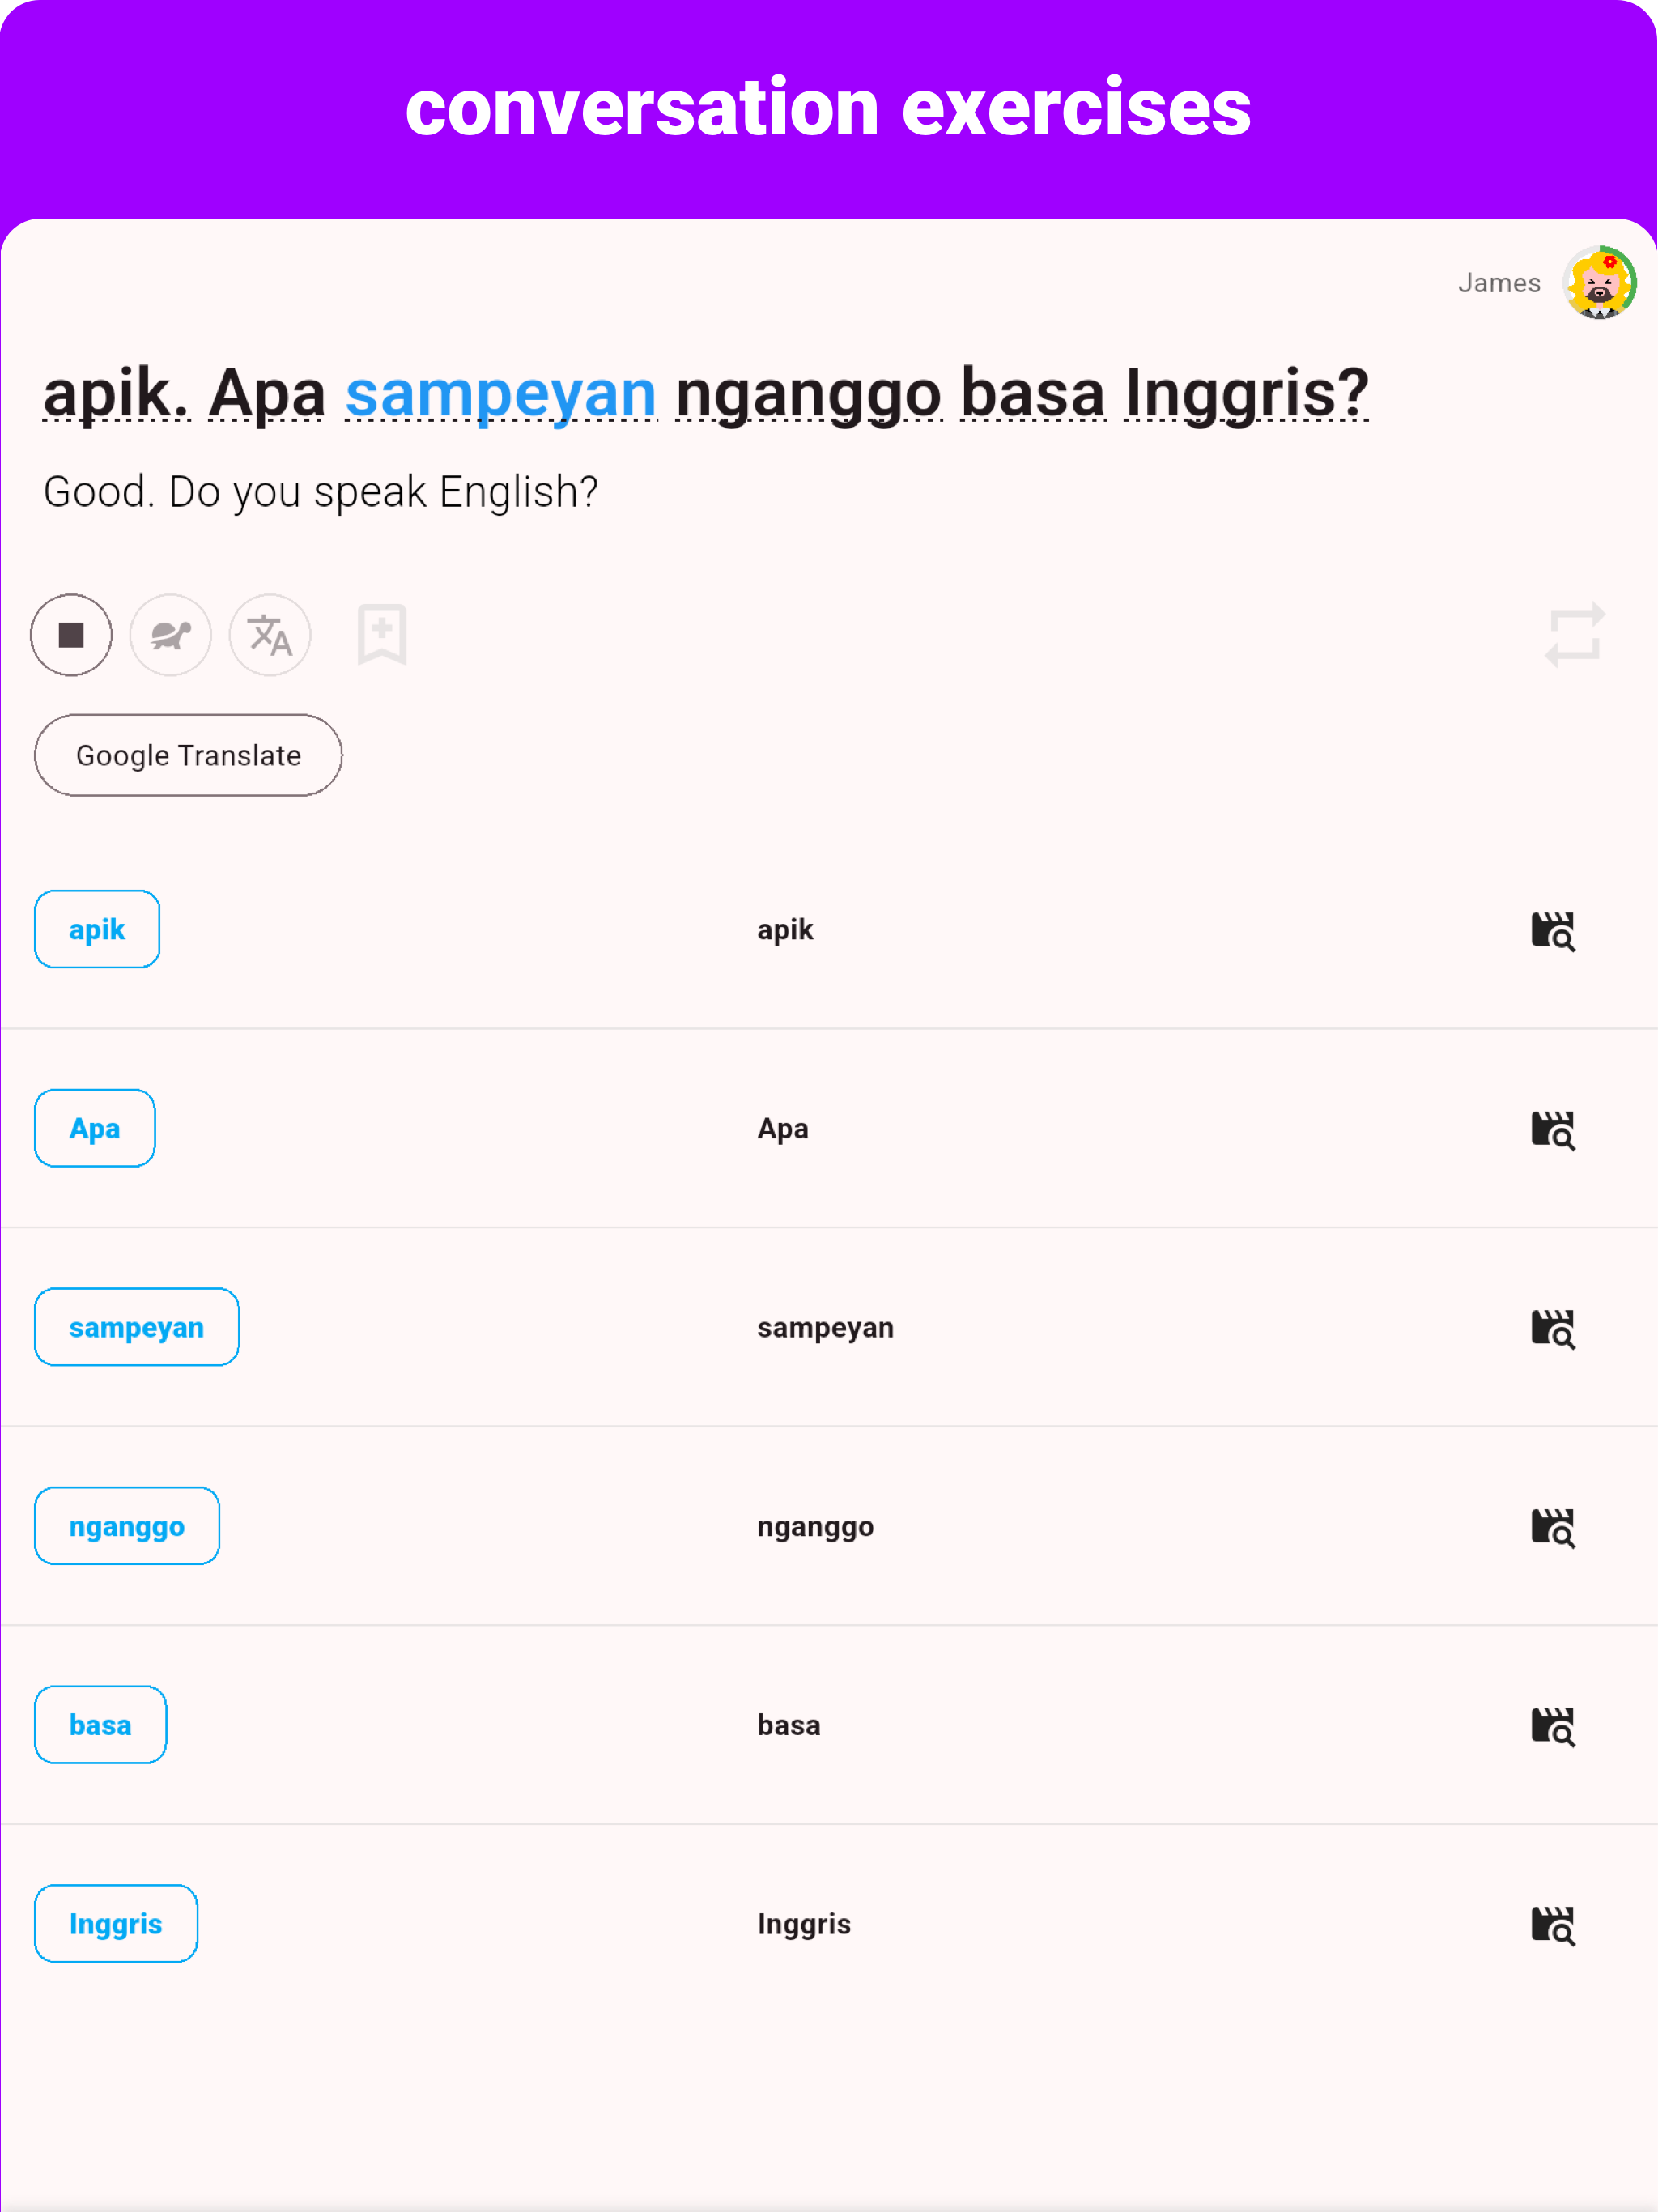Stop audio playback with the square button
This screenshot has height=2212, width=1658.
click(x=71, y=635)
